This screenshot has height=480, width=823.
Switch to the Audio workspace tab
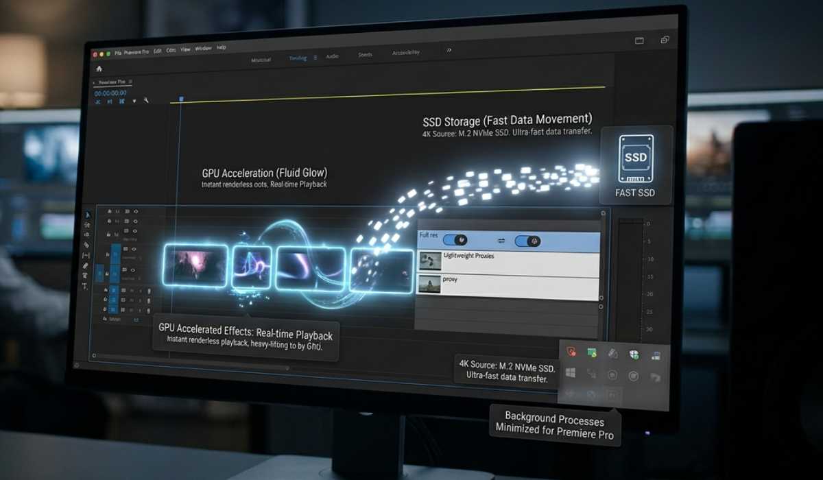point(333,56)
